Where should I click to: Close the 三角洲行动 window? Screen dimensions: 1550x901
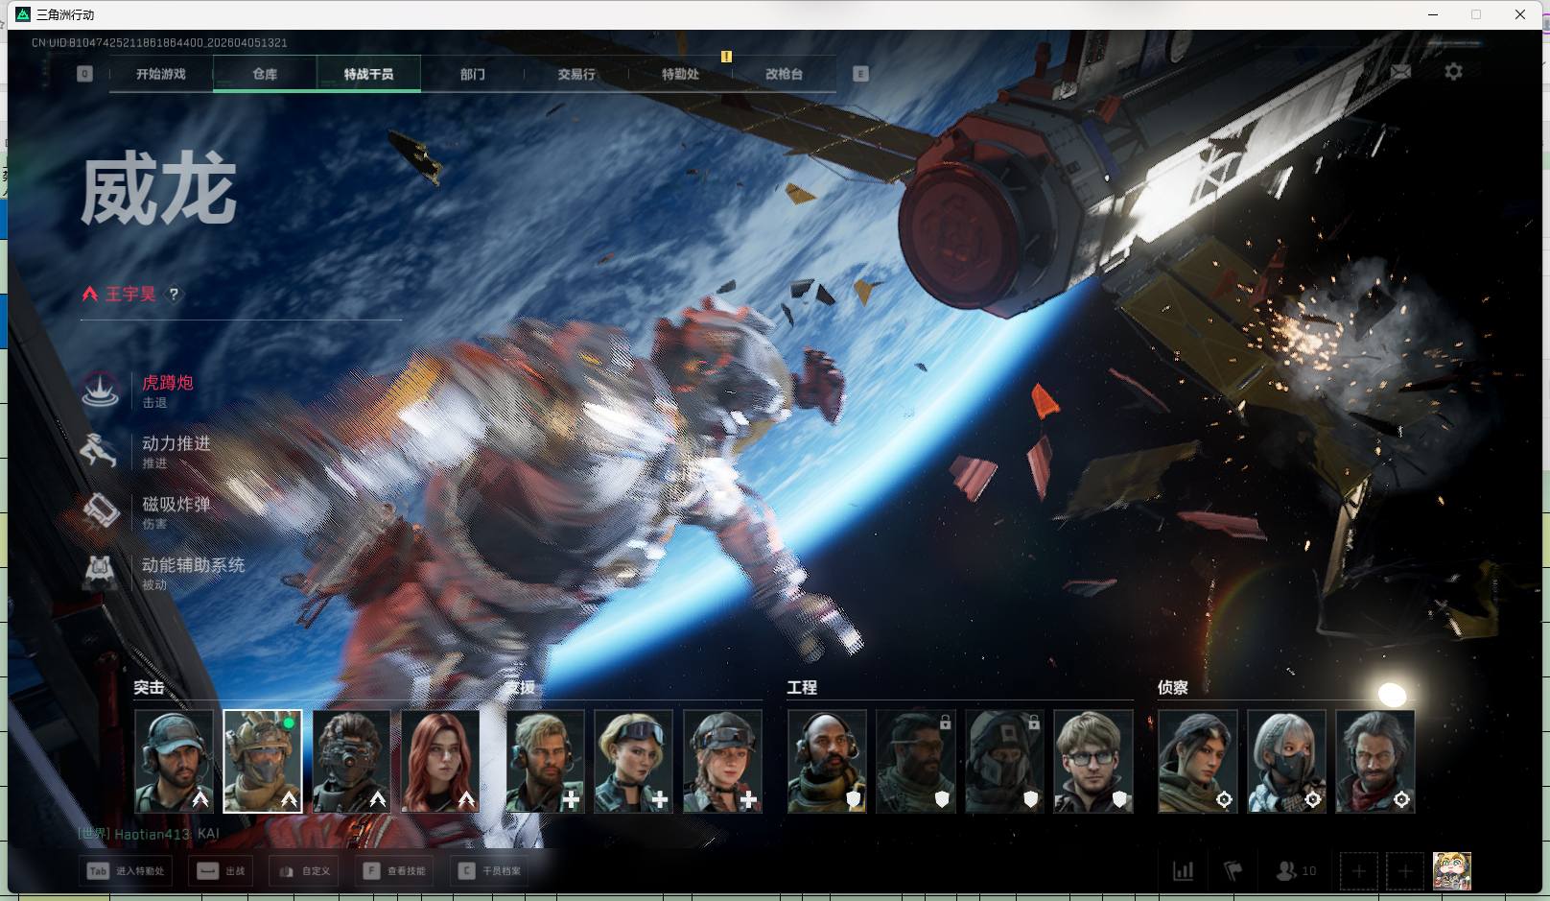click(1520, 14)
